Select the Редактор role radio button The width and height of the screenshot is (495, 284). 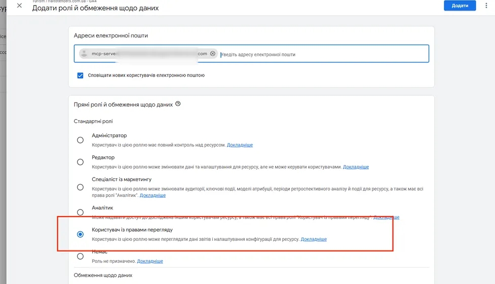pos(80,162)
